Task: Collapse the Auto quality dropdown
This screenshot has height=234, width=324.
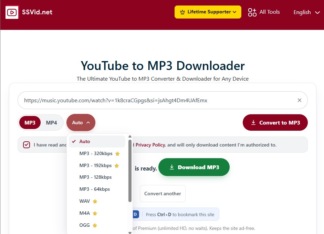Action: [x=81, y=122]
